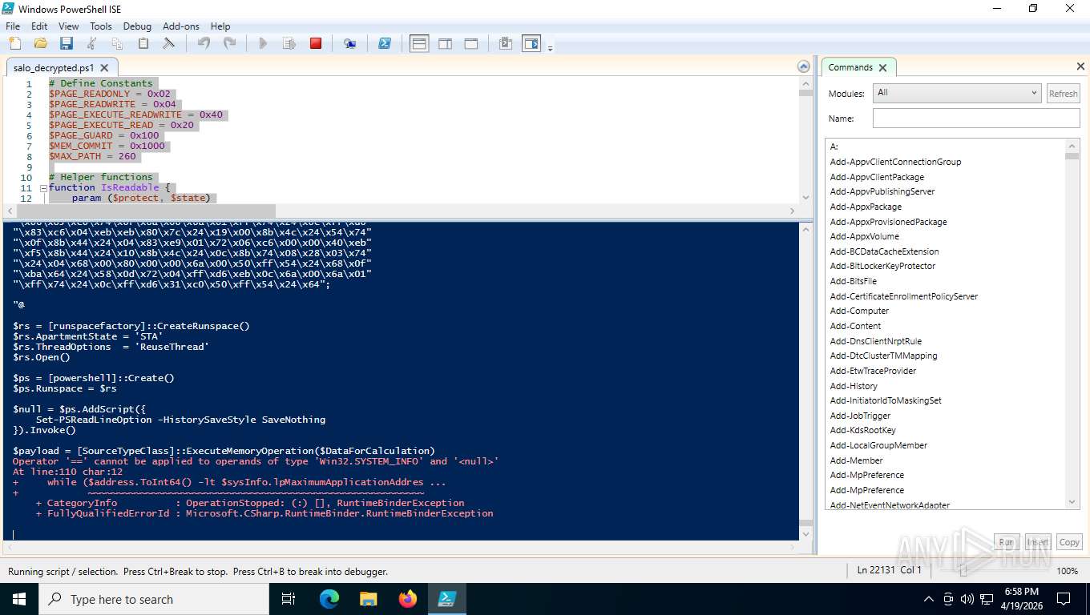Image resolution: width=1090 pixels, height=615 pixels.
Task: Open toolbar overflow options arrow
Action: [551, 48]
